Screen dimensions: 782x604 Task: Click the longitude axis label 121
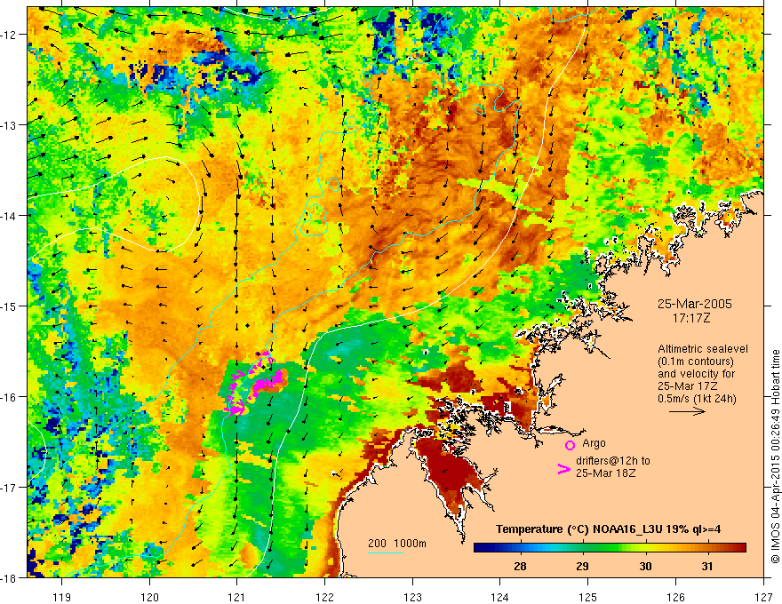point(237,597)
